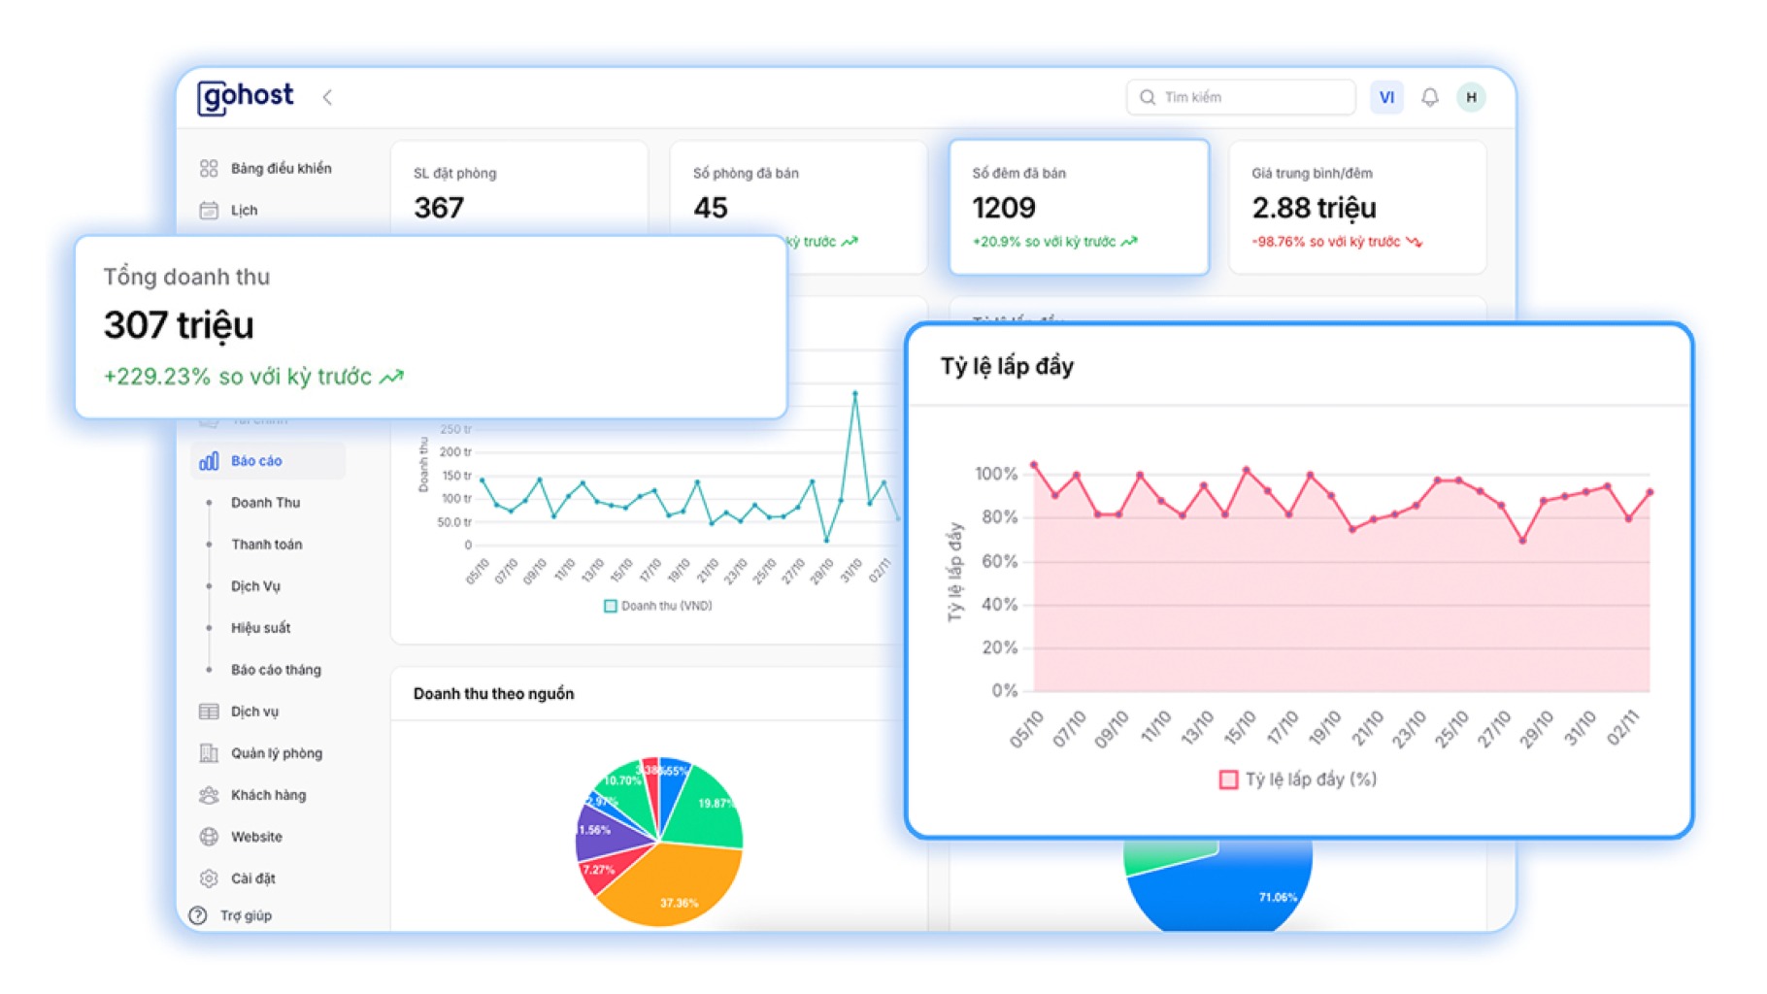1767x994 pixels.
Task: Click the Dịch vụ table icon
Action: (209, 712)
